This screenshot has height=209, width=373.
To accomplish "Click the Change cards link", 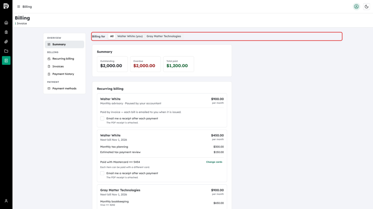I will (214, 162).
